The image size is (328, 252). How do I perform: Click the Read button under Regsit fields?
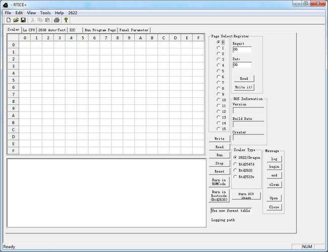244,79
